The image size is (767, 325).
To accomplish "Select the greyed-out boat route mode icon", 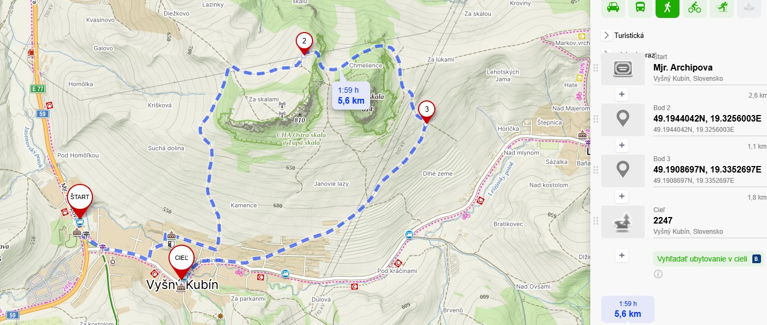I will (x=749, y=7).
